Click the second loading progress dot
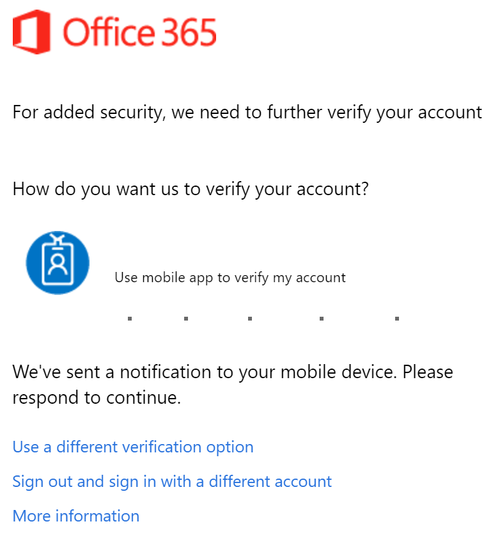Screen dimensions: 500x549 point(186,318)
